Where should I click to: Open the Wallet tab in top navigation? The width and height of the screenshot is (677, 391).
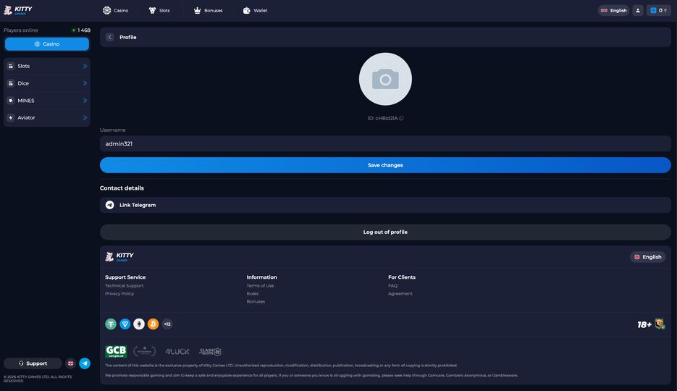255,10
